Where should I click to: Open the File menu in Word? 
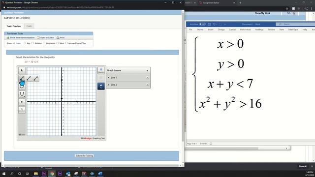click(x=190, y=29)
